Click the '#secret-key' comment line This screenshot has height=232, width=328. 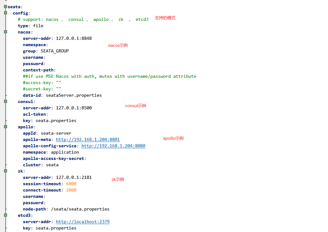tap(42, 89)
